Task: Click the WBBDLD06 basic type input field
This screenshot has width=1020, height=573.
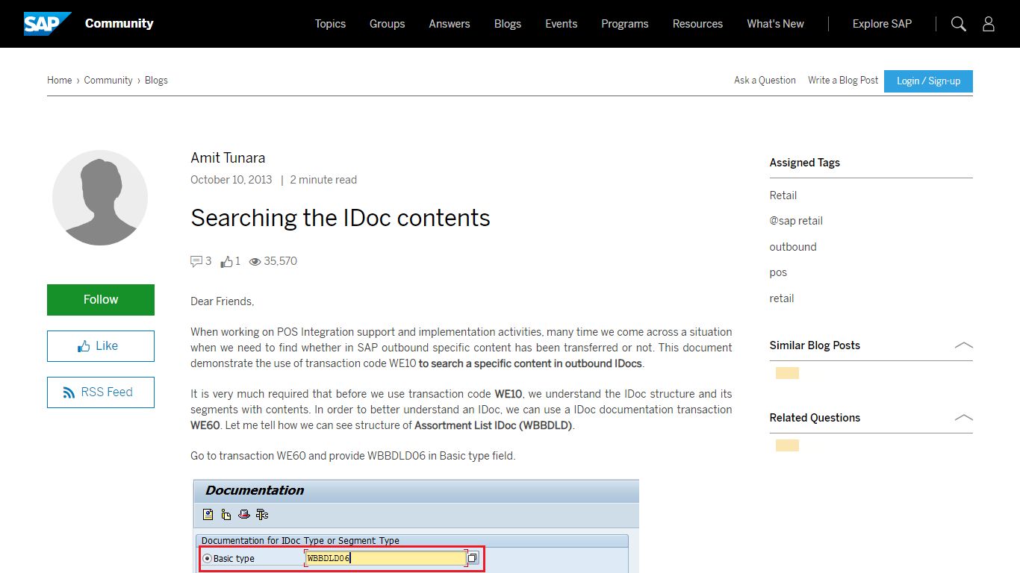Action: click(x=385, y=558)
